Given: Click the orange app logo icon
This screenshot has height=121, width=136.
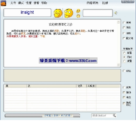Looking at the screenshot, I should point(4,3).
